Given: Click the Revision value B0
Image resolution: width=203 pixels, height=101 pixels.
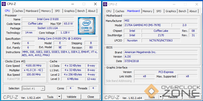Looking at the screenshot, I should click(x=91, y=47).
